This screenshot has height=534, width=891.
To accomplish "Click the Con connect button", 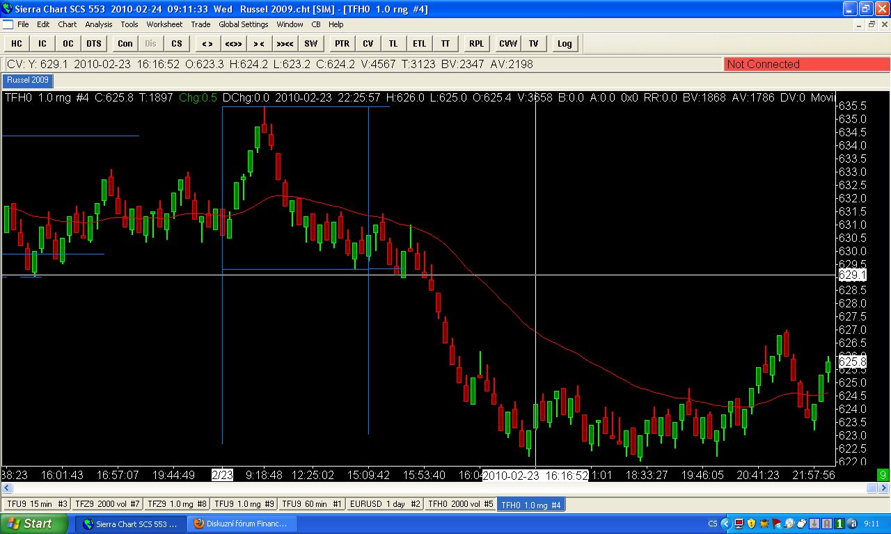I will pyautogui.click(x=125, y=43).
